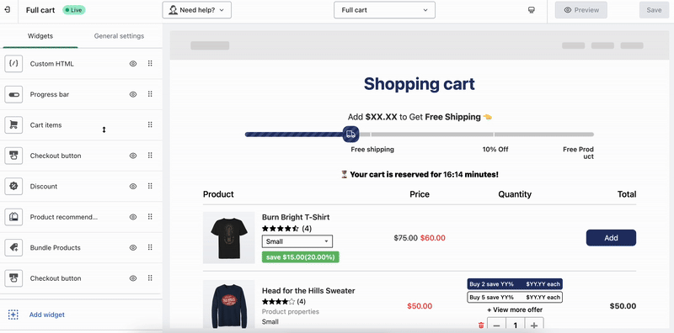Click the Discount widget icon
The width and height of the screenshot is (674, 333).
(x=13, y=186)
